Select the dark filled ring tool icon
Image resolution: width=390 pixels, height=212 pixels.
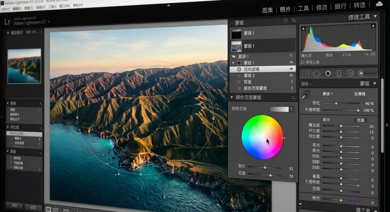[328, 74]
